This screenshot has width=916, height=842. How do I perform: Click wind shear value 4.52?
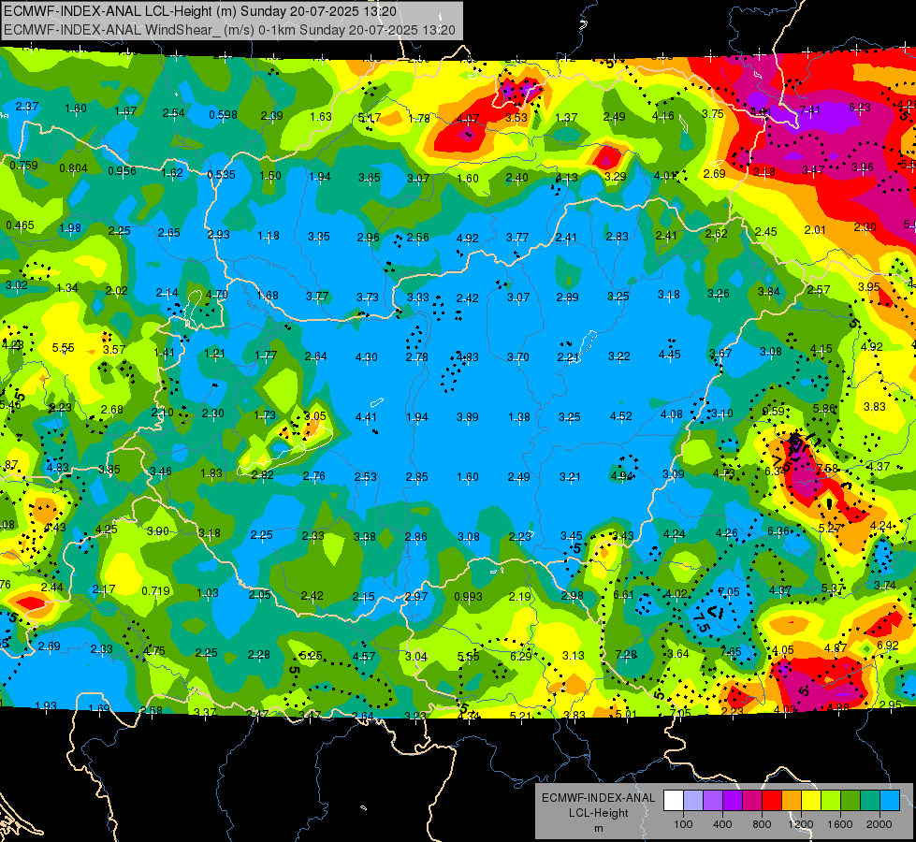[621, 416]
